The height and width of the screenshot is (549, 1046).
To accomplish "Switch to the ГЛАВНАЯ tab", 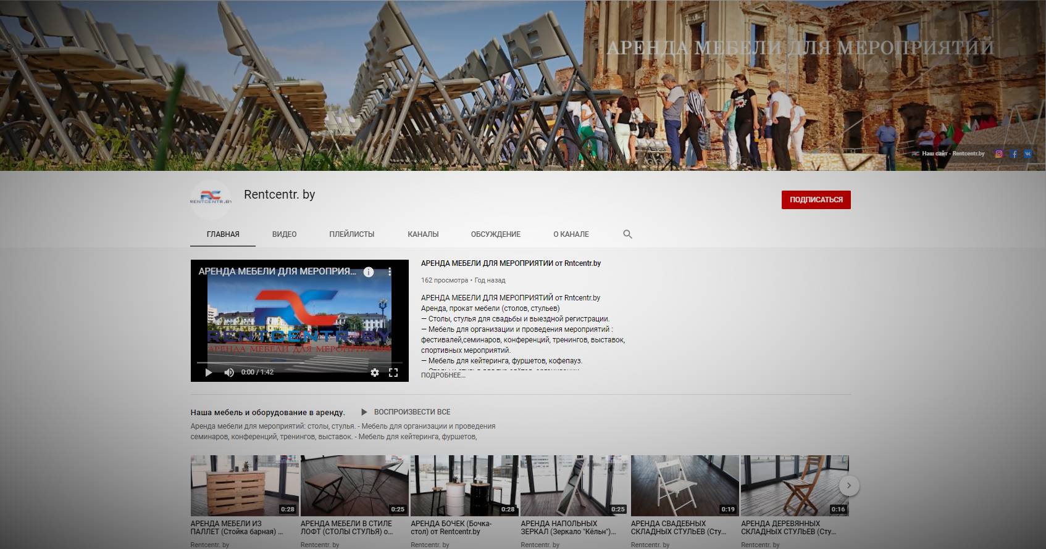I will pos(223,234).
